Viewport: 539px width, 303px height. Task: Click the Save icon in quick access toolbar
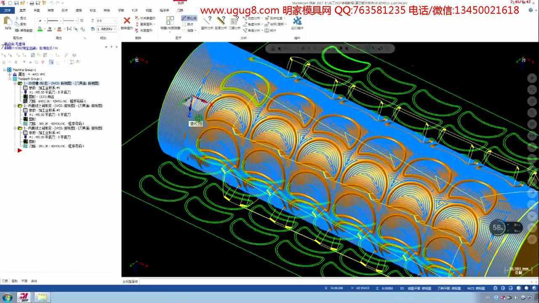[x=16, y=3]
